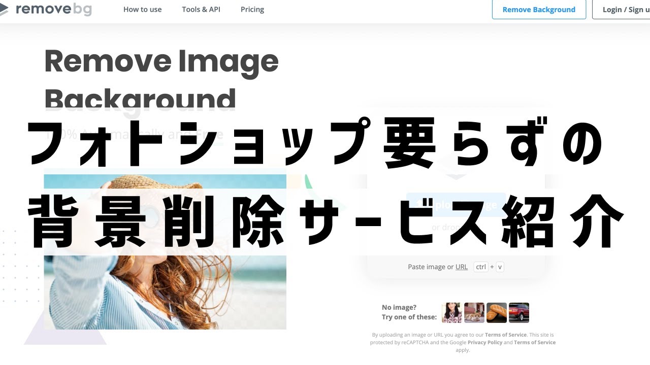Click the Remove Background button
The height and width of the screenshot is (365, 650).
click(x=539, y=9)
